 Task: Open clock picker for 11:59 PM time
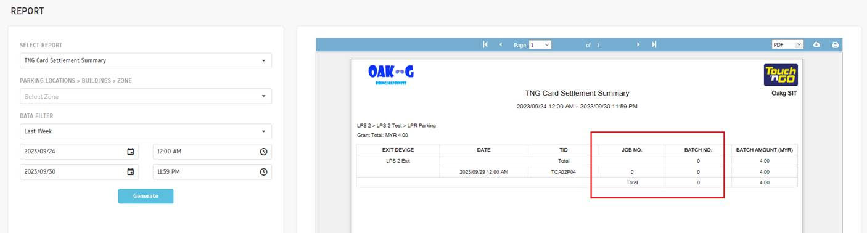(263, 172)
